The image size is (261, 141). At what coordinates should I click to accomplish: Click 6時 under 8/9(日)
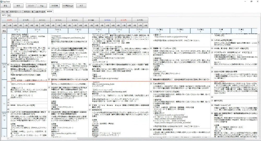click(4, 25)
